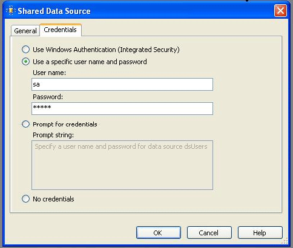Viewport: 293px width, 248px height.
Task: Enable the Prompt for credentials option
Action: click(25, 124)
